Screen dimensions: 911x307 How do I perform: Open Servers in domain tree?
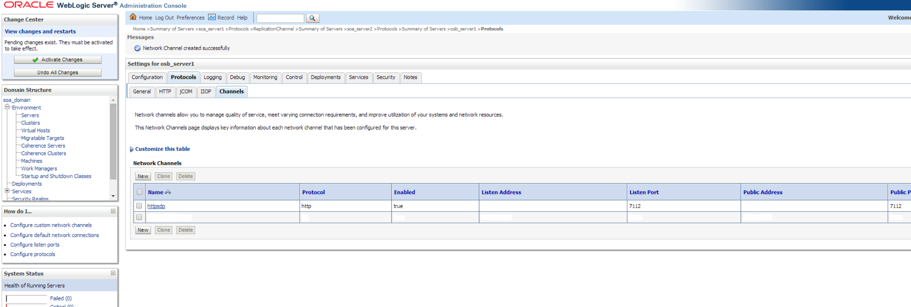pos(30,115)
